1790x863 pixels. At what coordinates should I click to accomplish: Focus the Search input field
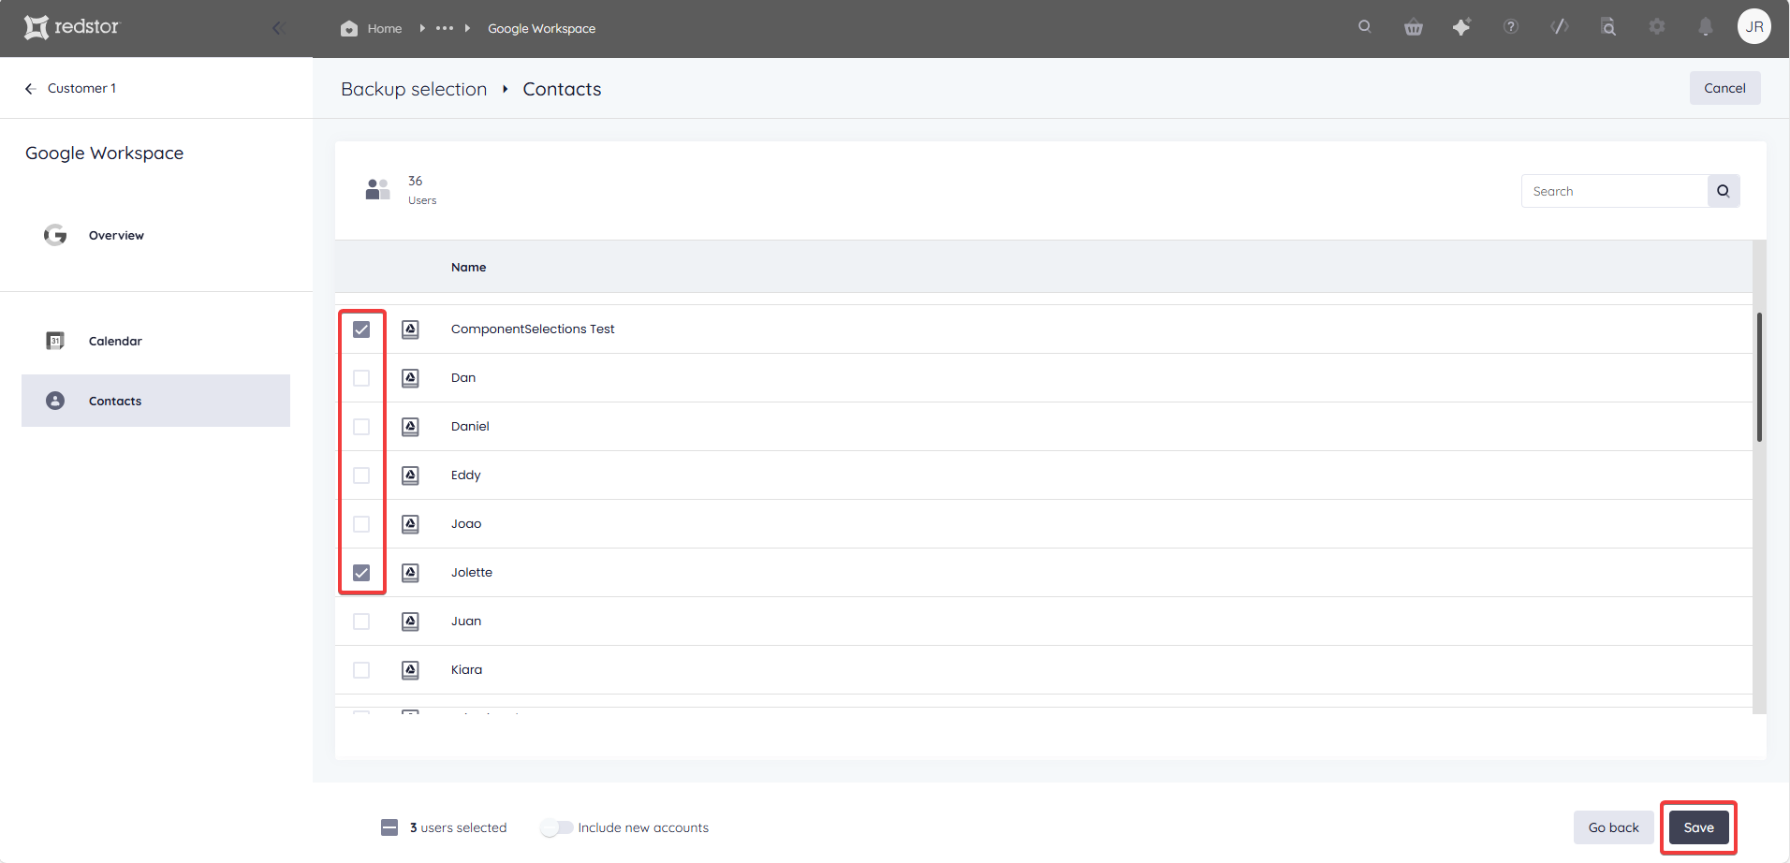[x=1614, y=191]
